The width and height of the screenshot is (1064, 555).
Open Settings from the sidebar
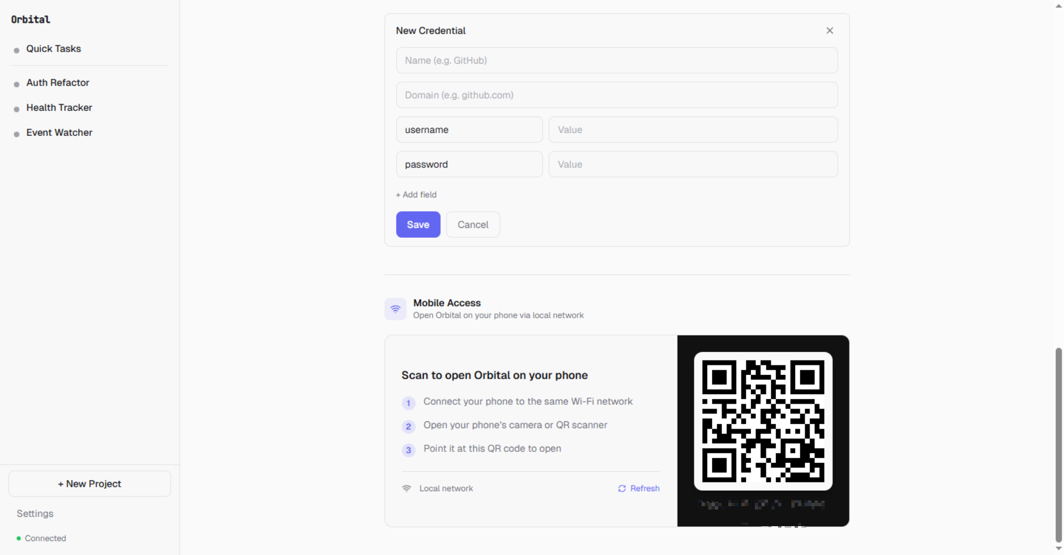click(x=34, y=513)
